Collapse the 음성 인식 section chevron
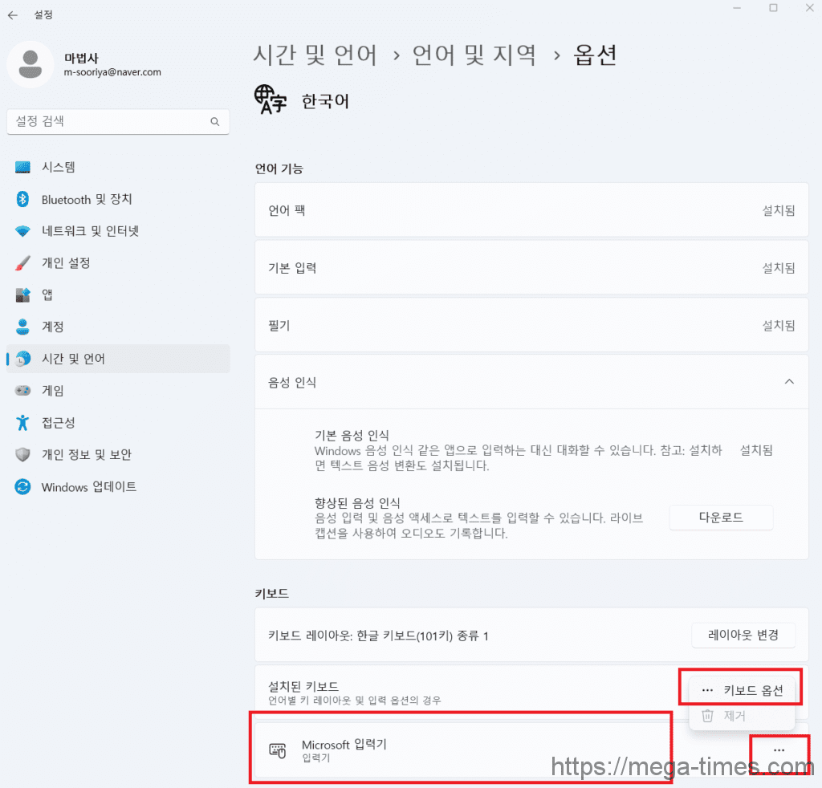822x788 pixels. tap(789, 382)
